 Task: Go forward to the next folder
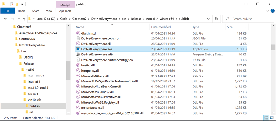click(13, 19)
